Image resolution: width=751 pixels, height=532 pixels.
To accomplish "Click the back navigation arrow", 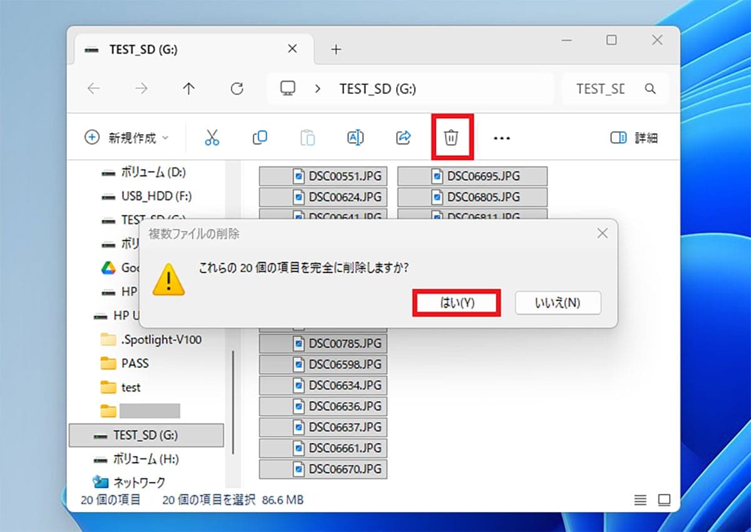I will pyautogui.click(x=94, y=88).
